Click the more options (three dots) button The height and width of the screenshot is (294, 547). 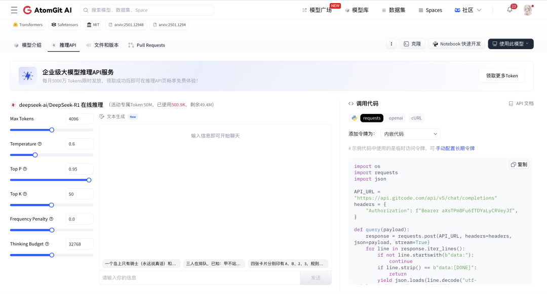(391, 44)
